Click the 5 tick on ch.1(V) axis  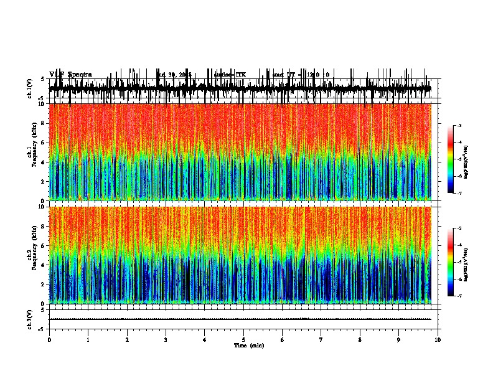click(x=42, y=79)
